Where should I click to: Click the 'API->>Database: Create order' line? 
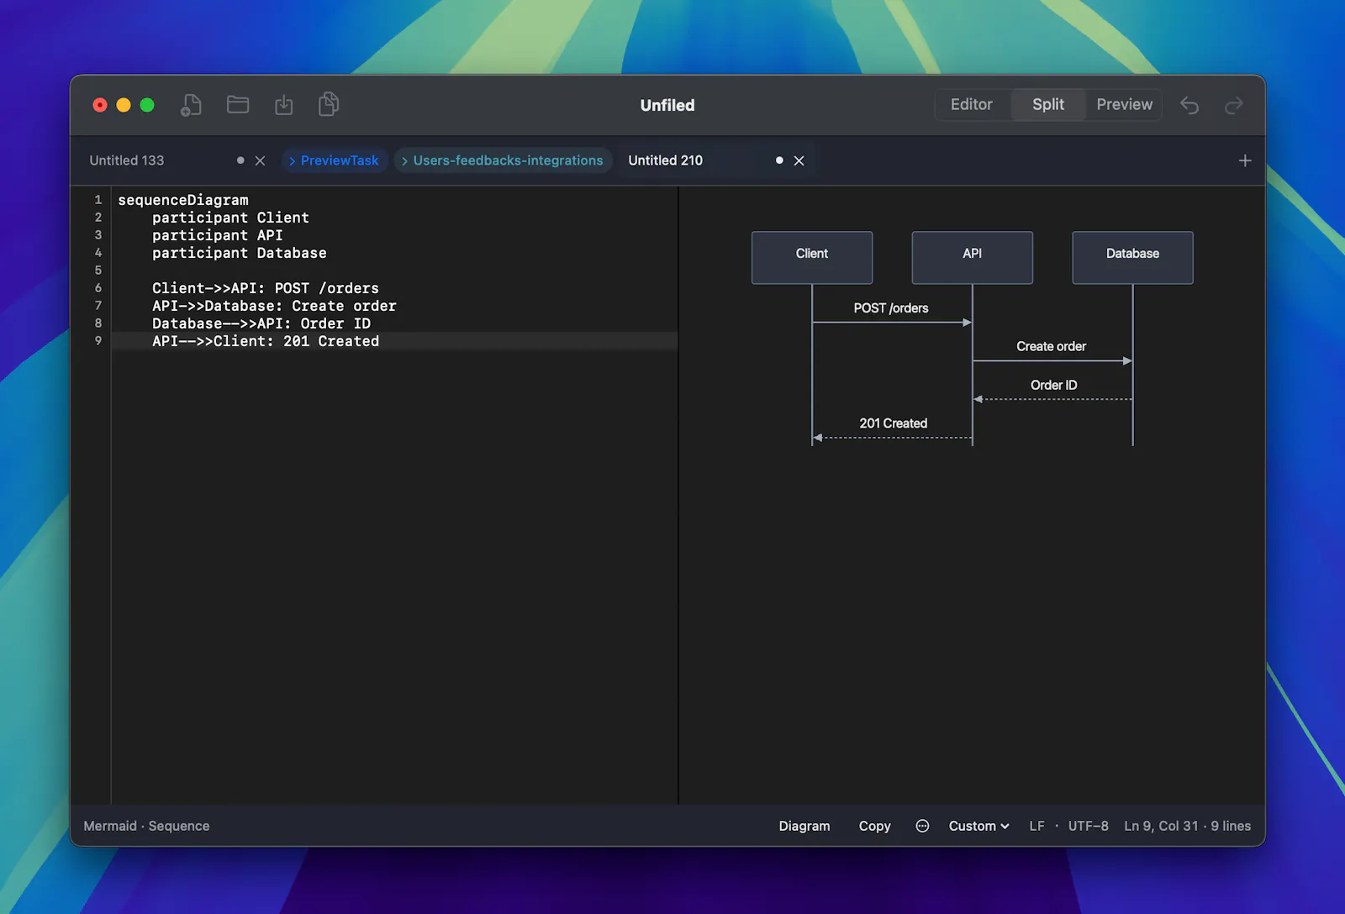point(274,306)
